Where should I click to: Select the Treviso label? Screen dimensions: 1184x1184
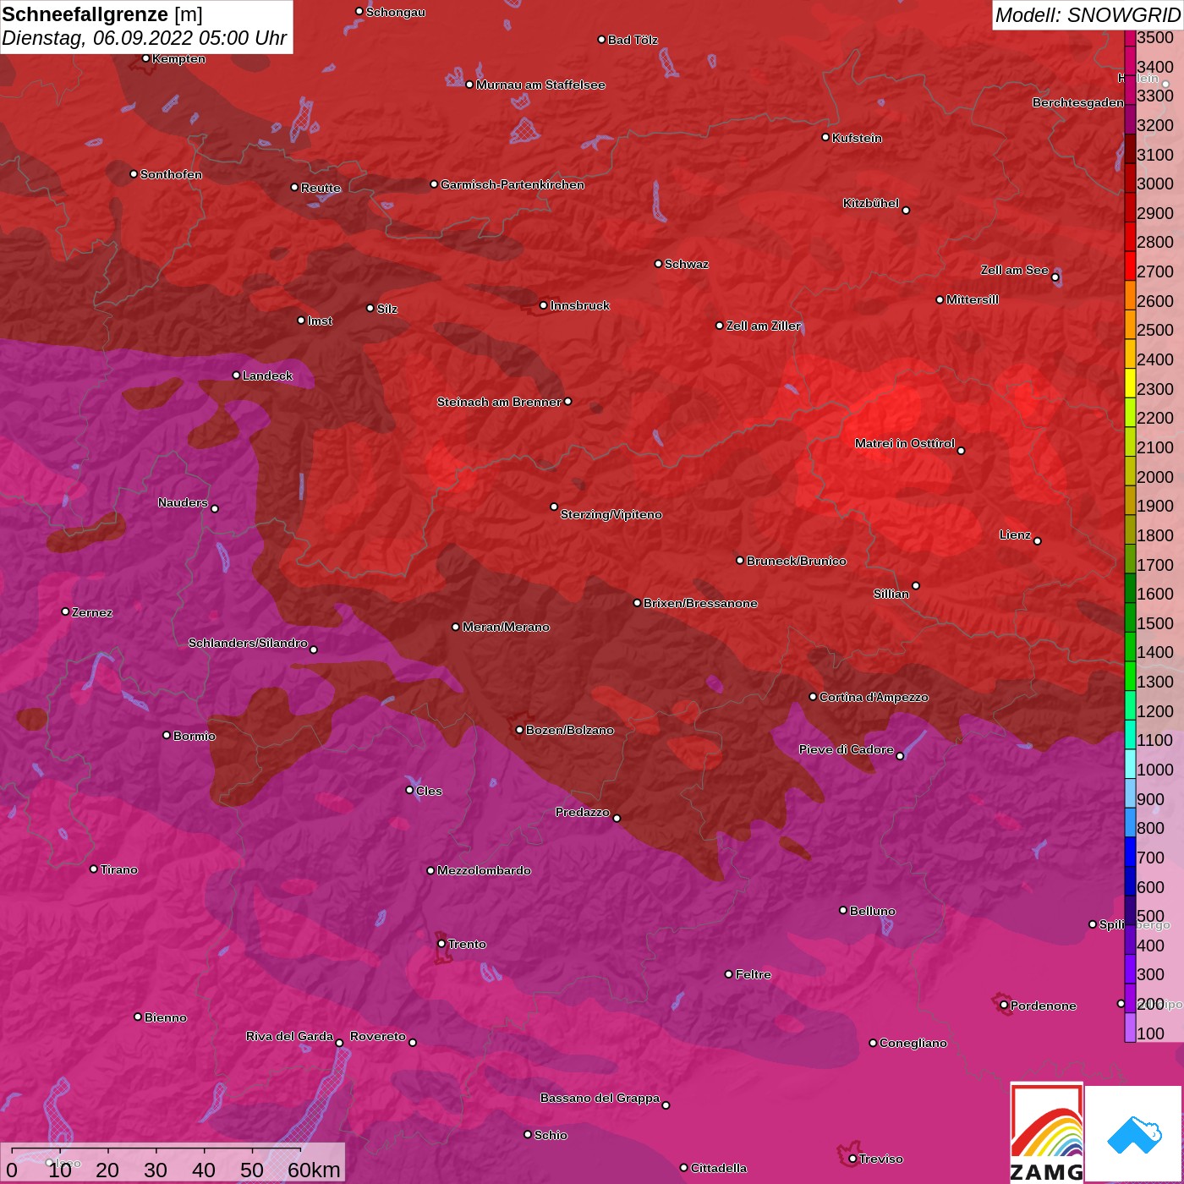[x=881, y=1159]
